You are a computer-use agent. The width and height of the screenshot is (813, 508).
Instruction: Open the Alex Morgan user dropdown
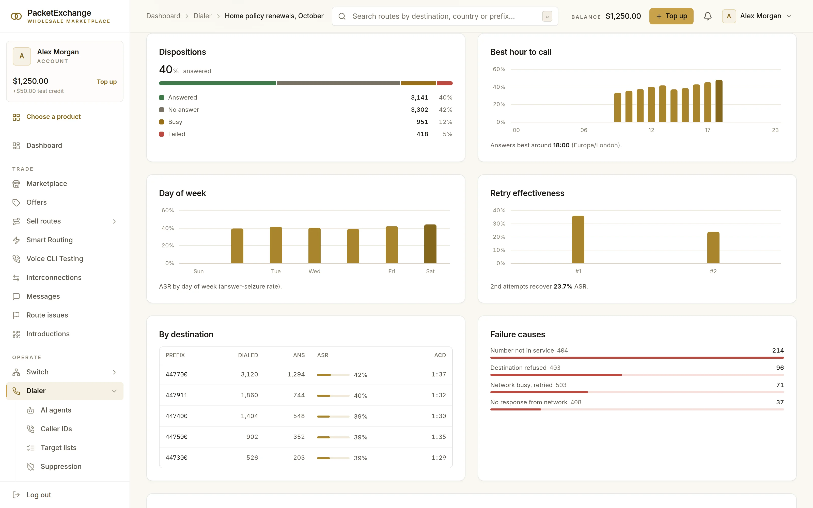(757, 16)
